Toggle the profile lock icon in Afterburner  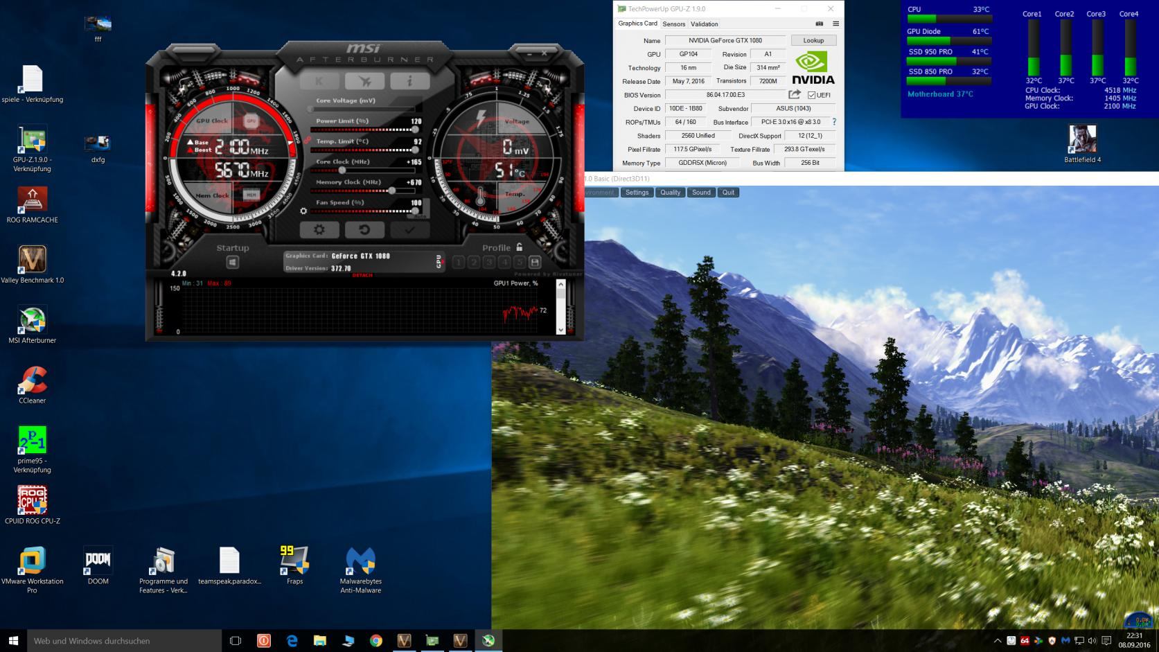coord(519,247)
